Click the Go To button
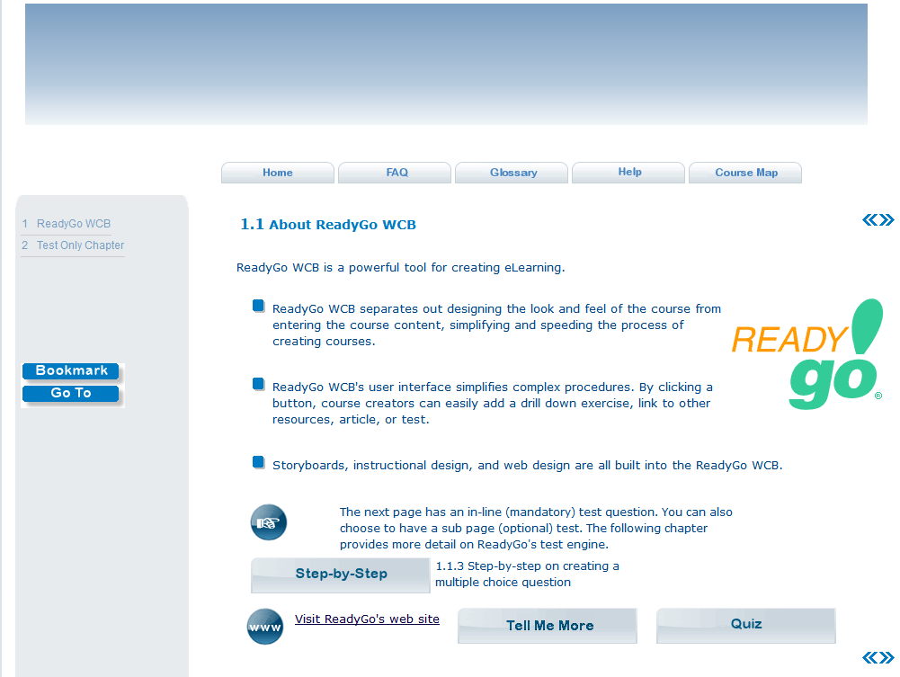900x677 pixels. pyautogui.click(x=71, y=393)
